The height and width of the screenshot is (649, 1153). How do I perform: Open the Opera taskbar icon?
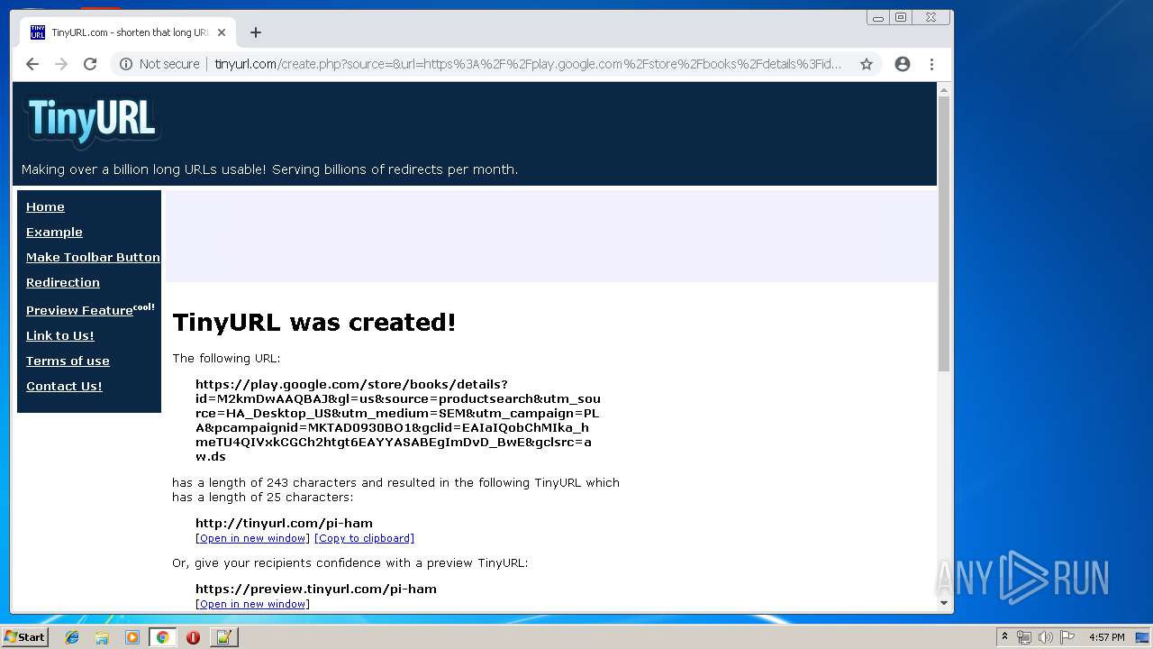193,637
